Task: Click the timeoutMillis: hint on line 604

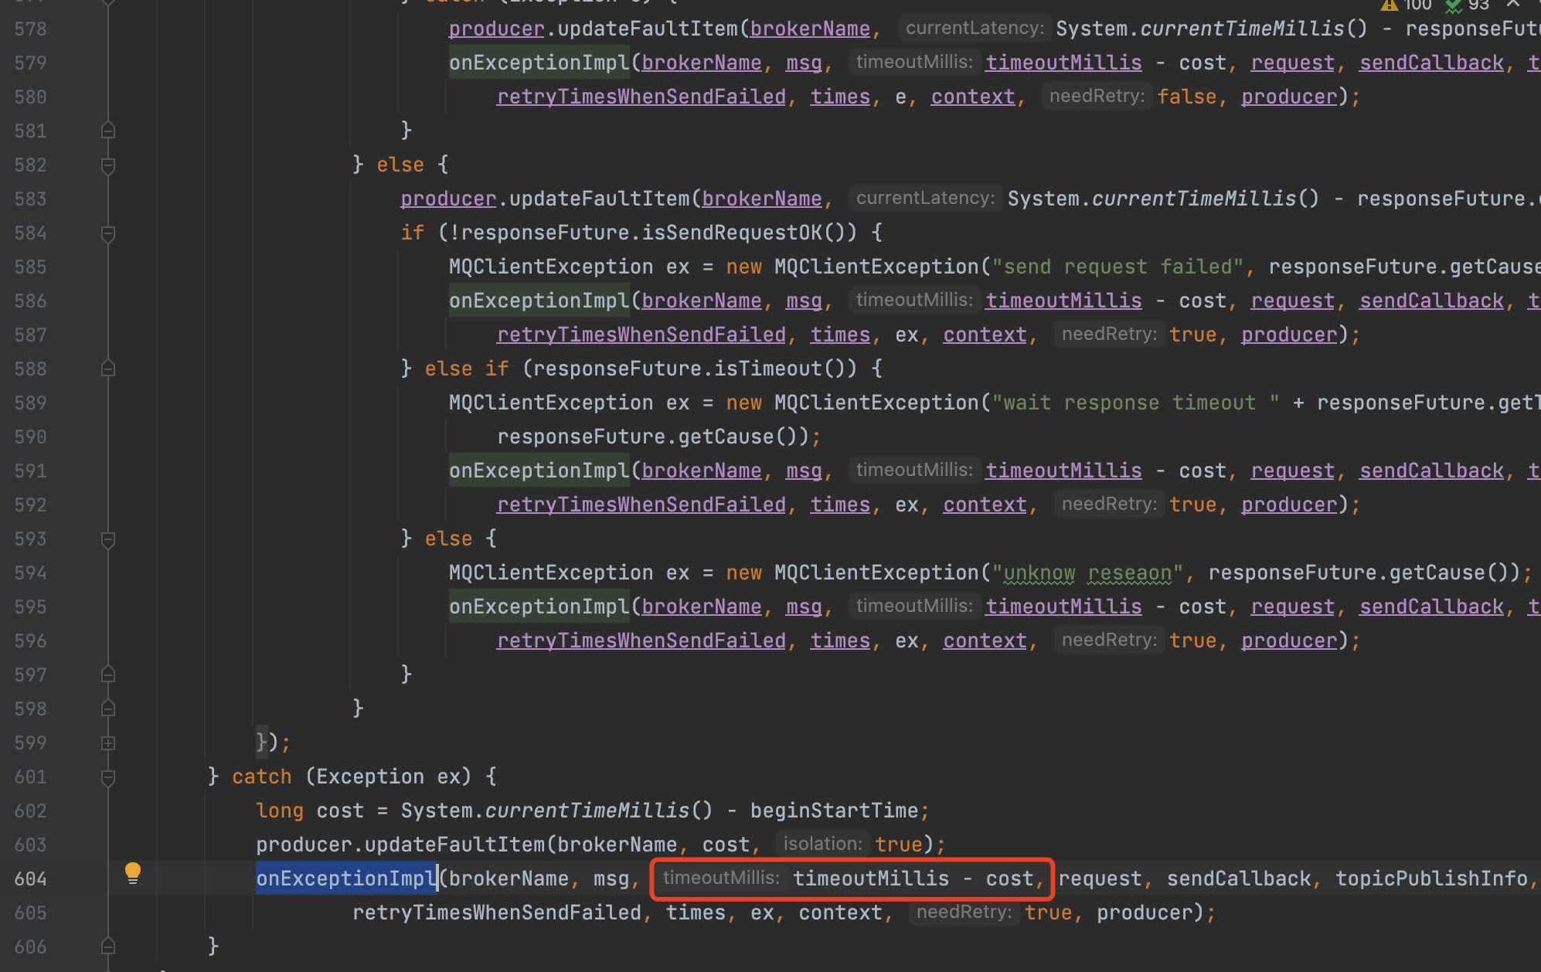Action: click(x=721, y=878)
